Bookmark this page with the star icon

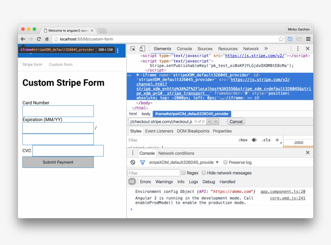[281, 39]
